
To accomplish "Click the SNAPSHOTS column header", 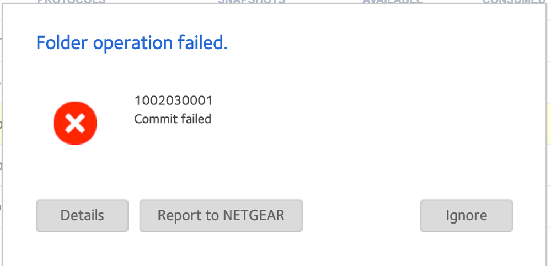I will tap(251, 2).
